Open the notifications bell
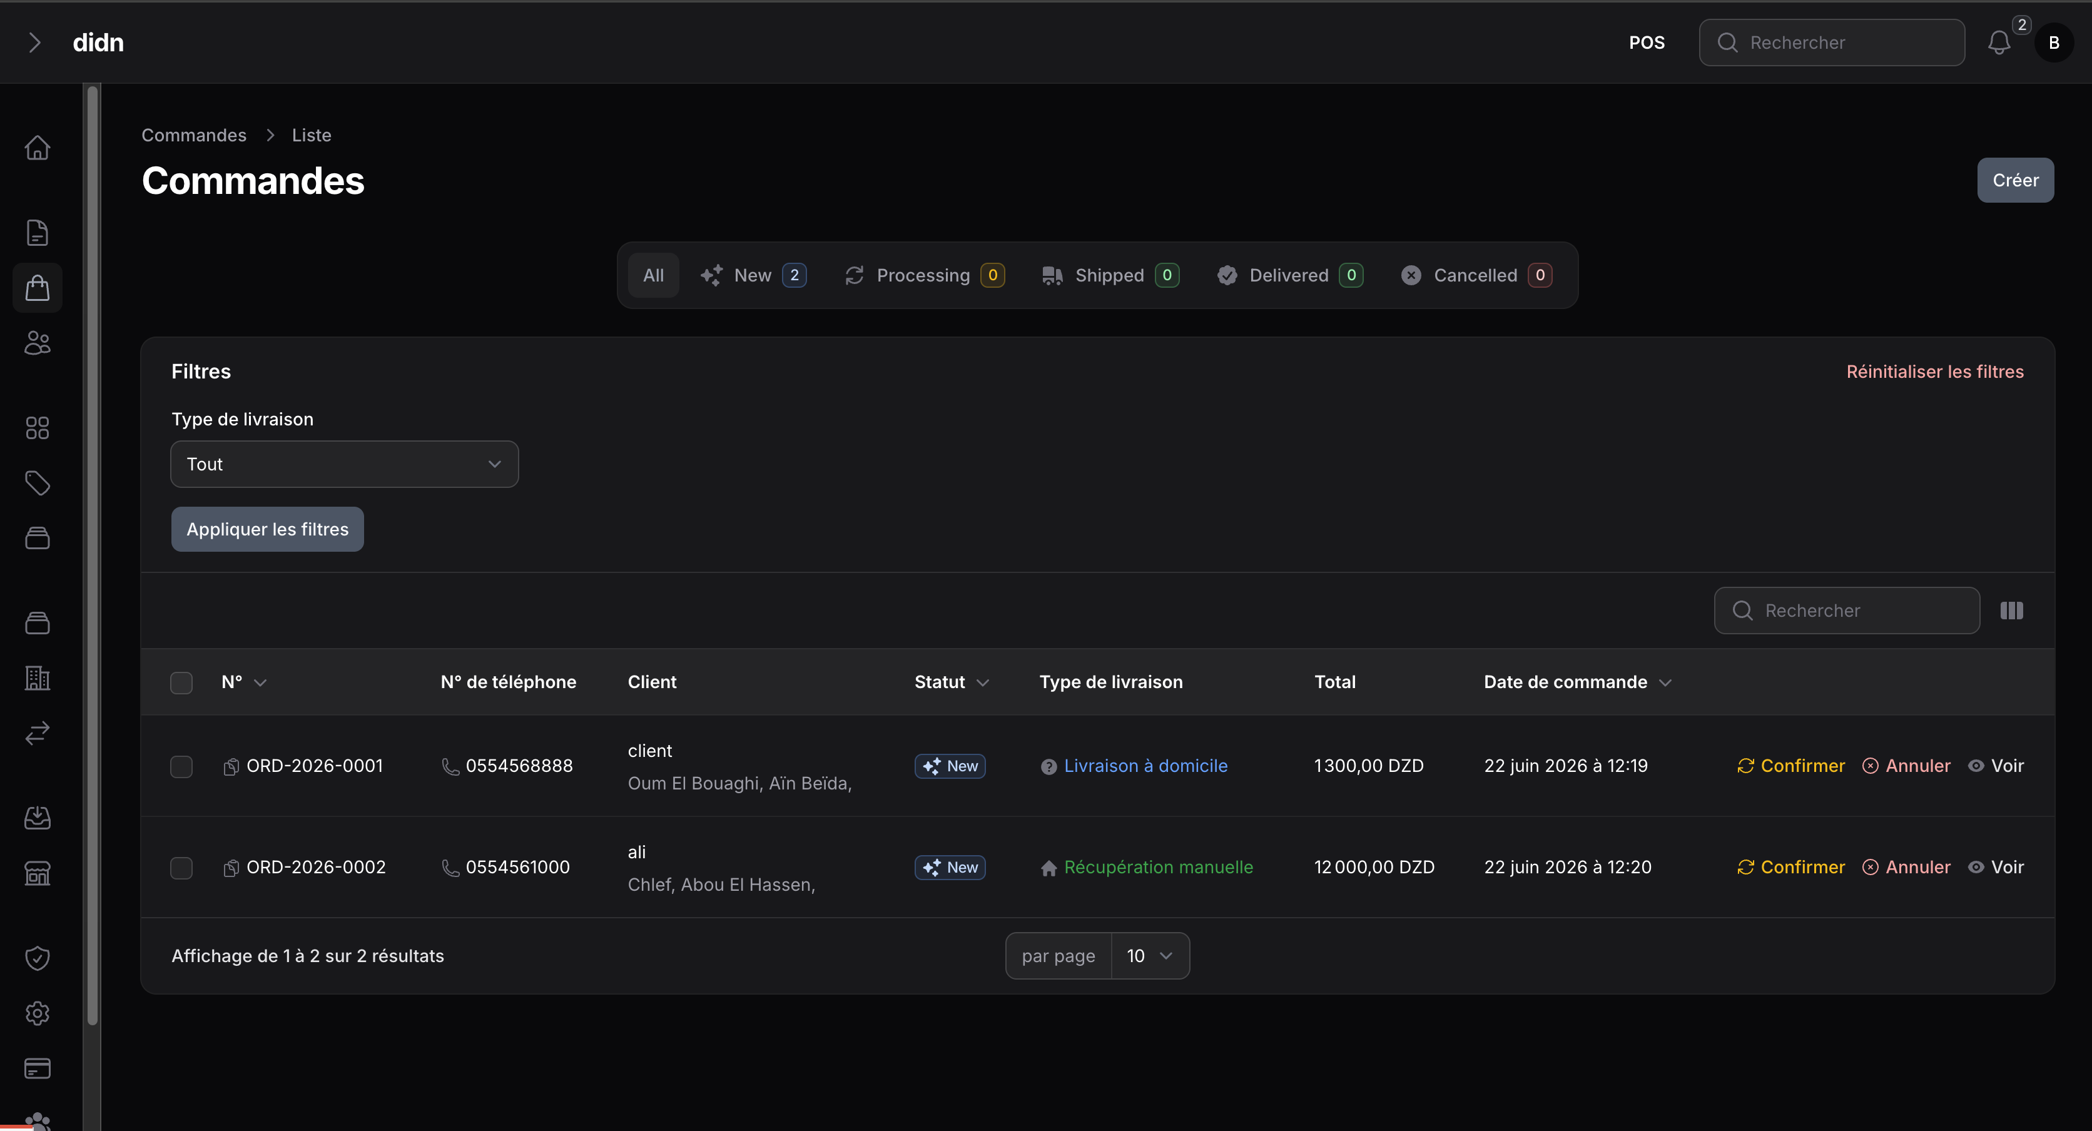 pyautogui.click(x=1999, y=42)
